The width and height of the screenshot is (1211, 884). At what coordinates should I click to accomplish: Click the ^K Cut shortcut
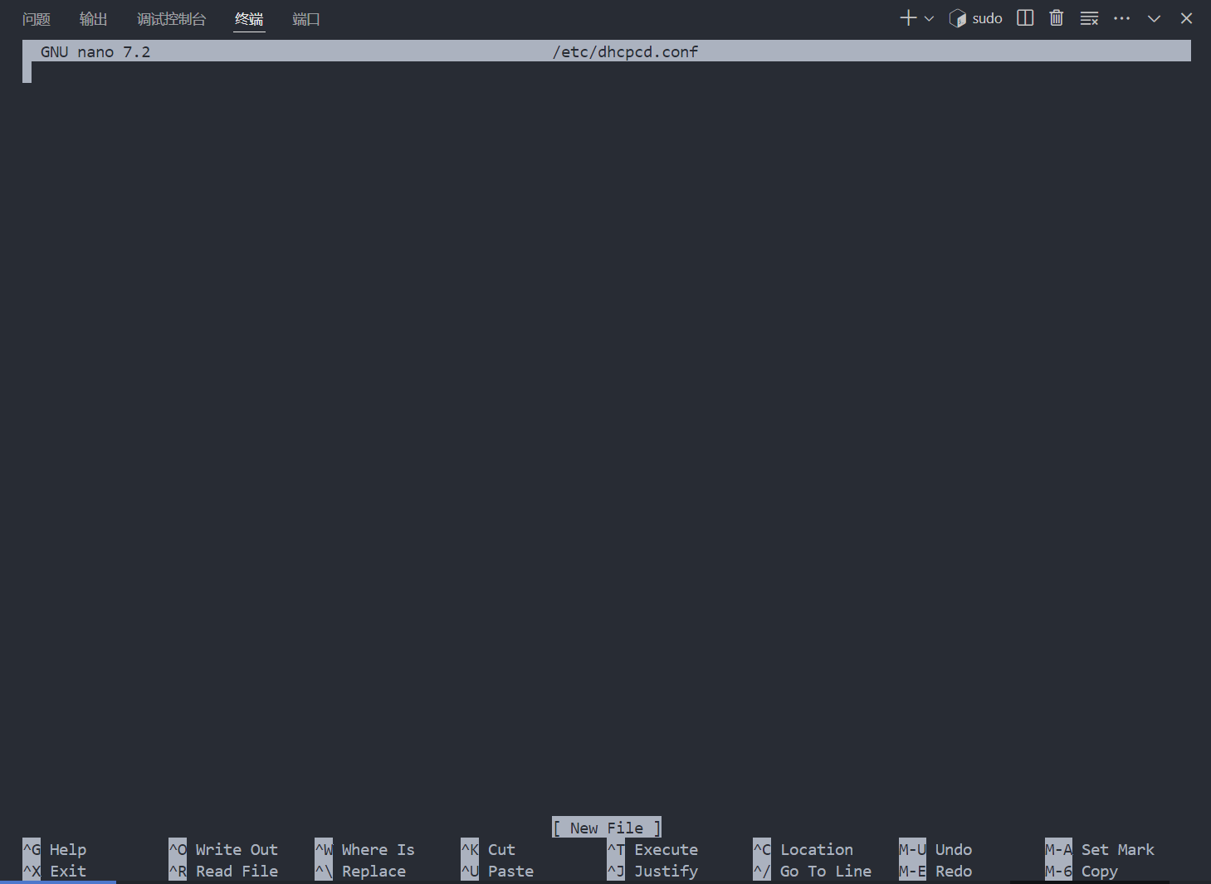(x=488, y=849)
